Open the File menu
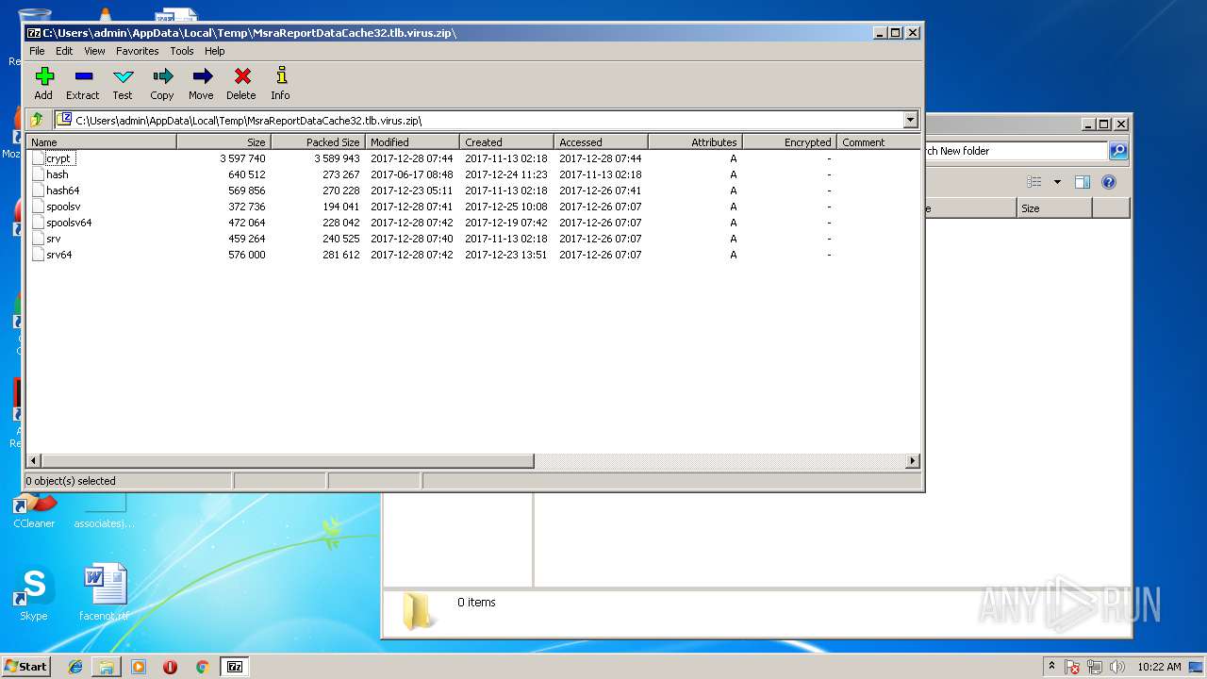The height and width of the screenshot is (679, 1207). tap(37, 51)
